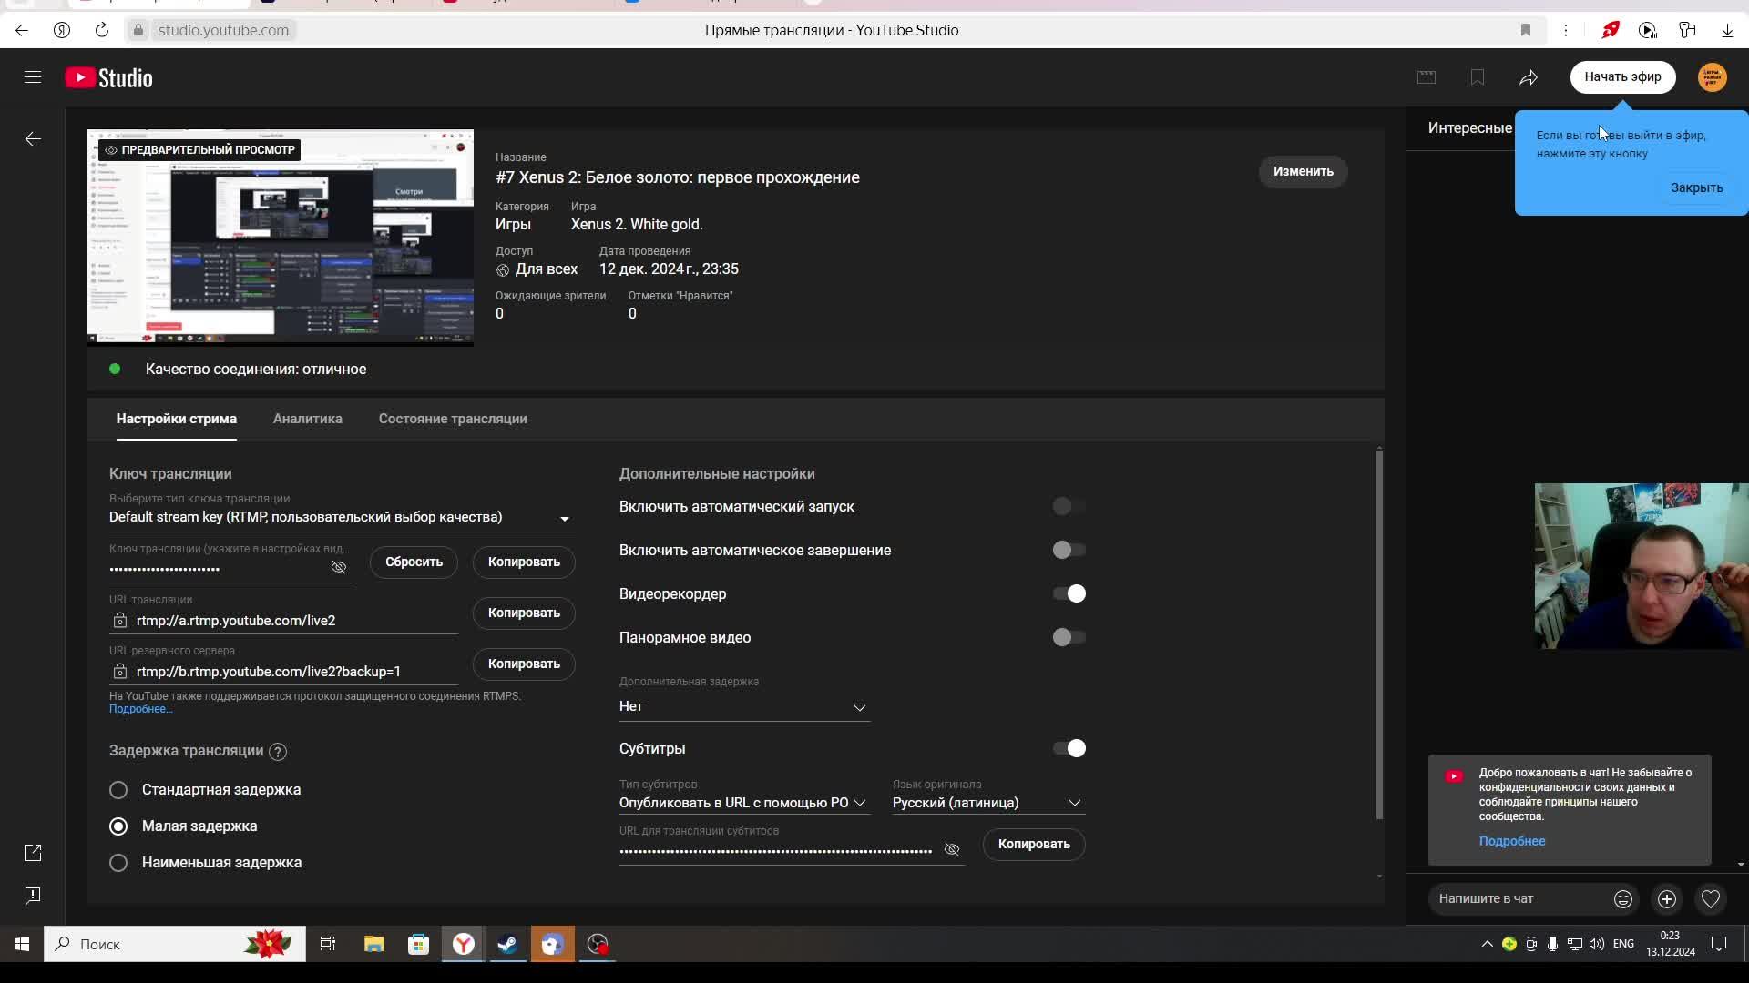1749x983 pixels.
Task: Click the send feedback icon in sidebar
Action: point(33,896)
